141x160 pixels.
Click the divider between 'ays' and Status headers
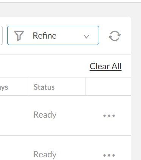pos(29,87)
